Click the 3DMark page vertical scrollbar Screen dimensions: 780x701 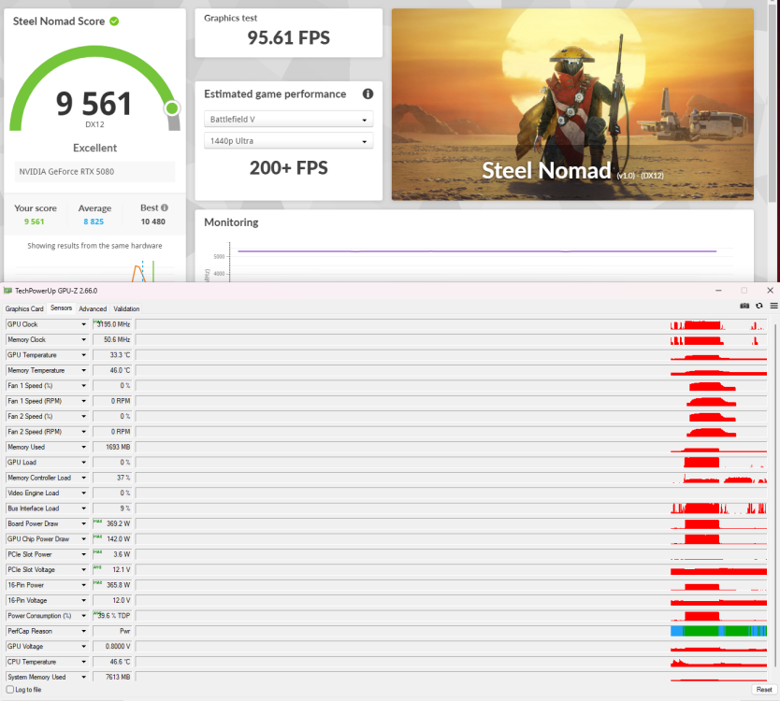coord(772,105)
